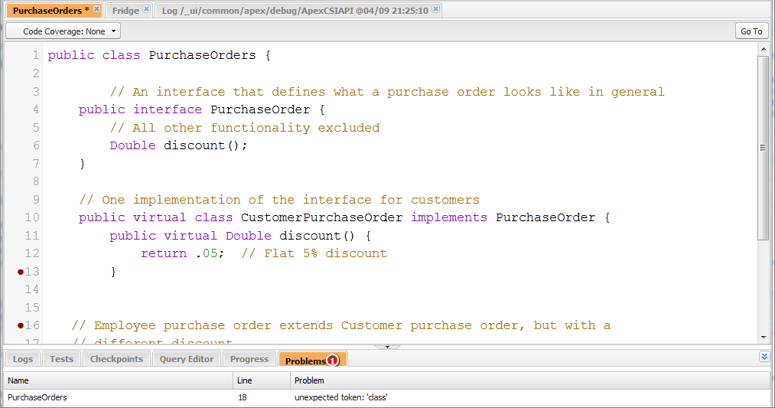This screenshot has height=408, width=775.
Task: Open the Code Coverage dropdown
Action: (x=63, y=31)
